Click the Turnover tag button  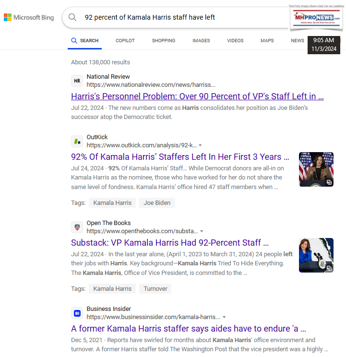point(155,288)
